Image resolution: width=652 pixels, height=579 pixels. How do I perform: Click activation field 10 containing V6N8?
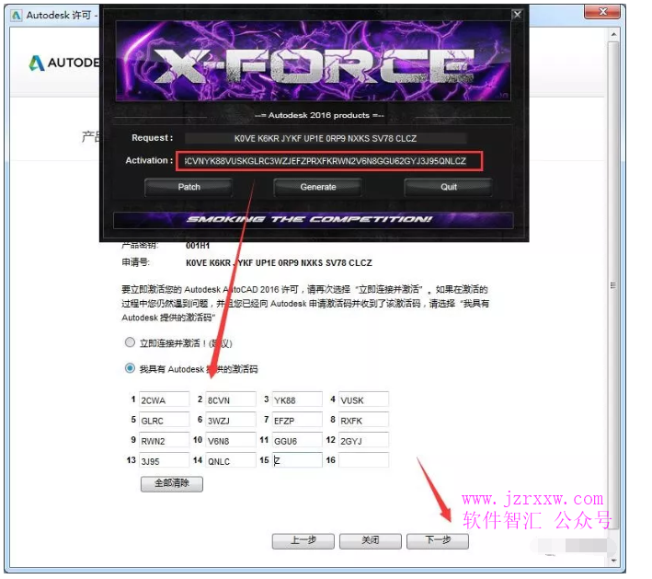click(231, 440)
